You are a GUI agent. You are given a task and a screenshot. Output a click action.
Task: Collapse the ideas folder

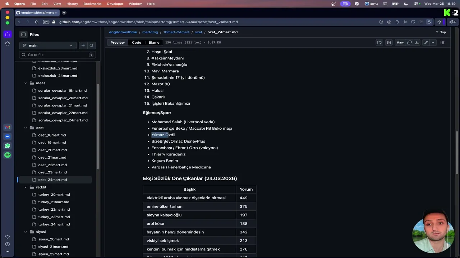26,83
